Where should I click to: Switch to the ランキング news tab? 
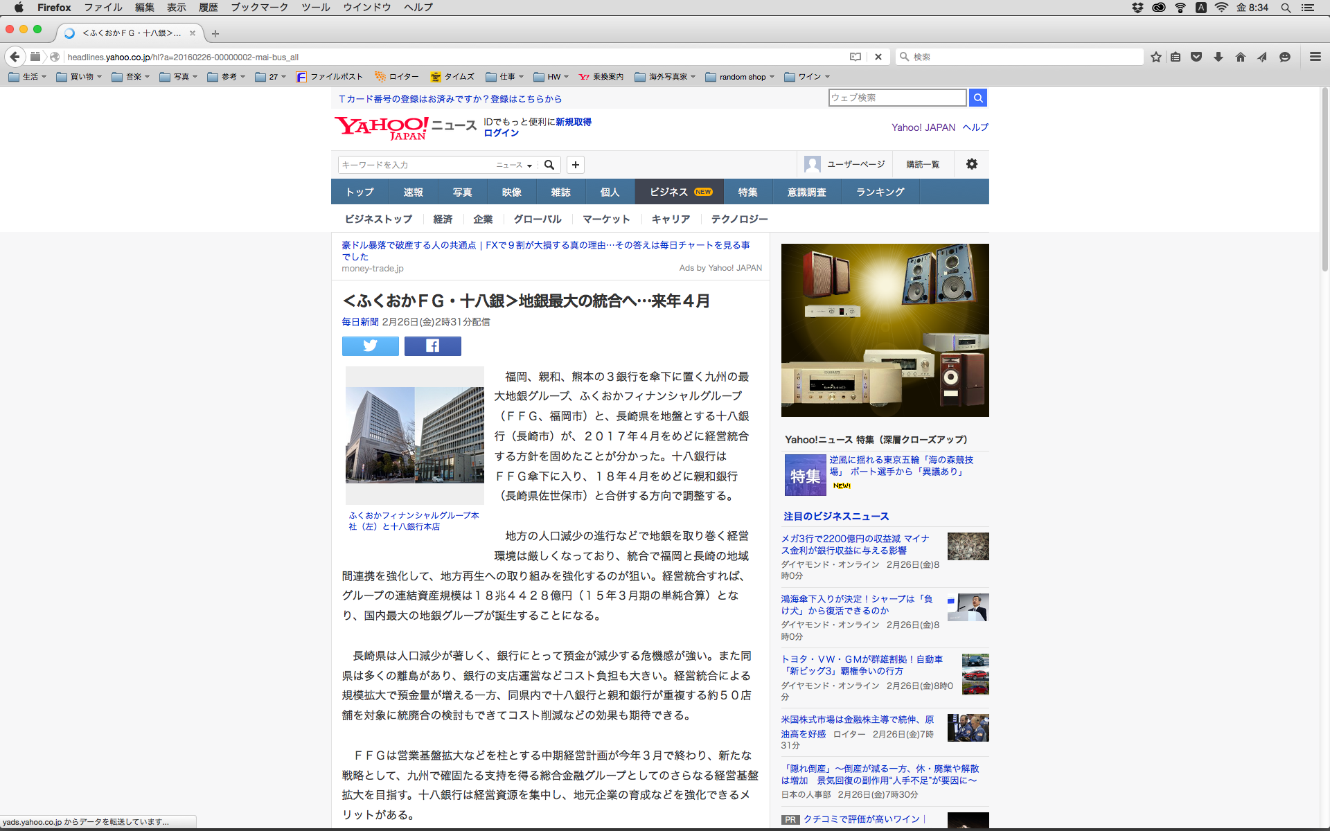pos(880,192)
